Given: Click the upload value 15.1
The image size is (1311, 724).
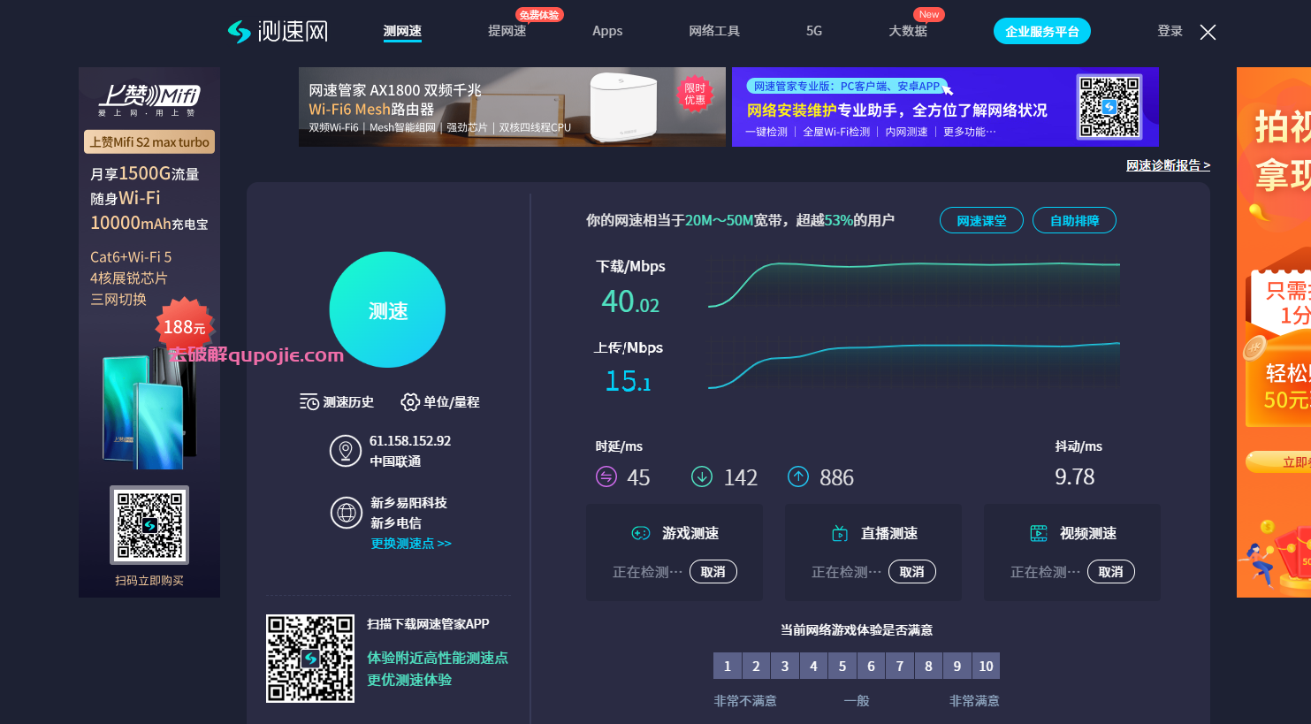Looking at the screenshot, I should coord(628,381).
